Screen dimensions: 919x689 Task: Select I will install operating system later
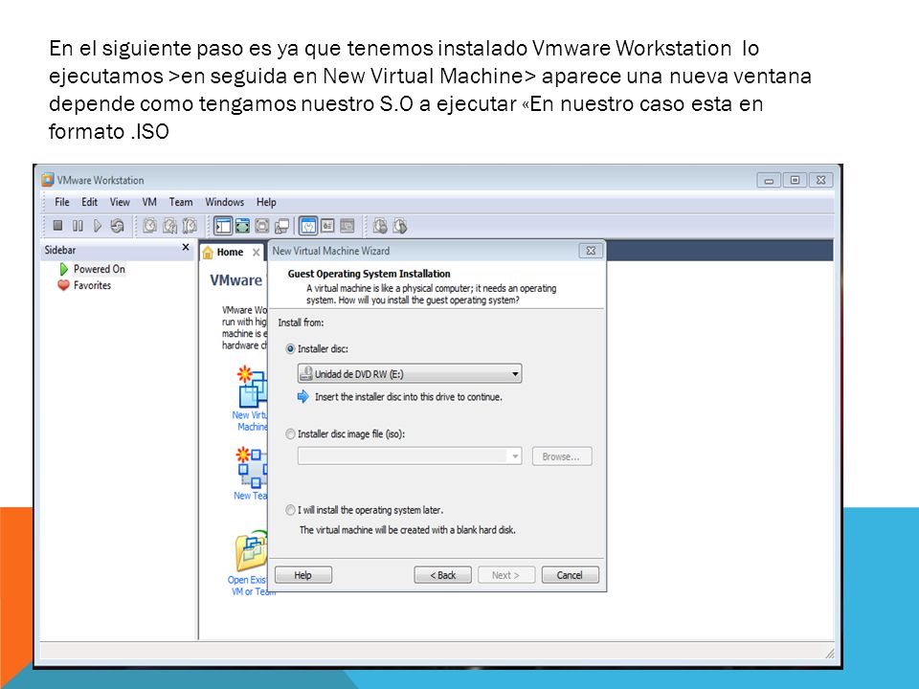point(290,510)
